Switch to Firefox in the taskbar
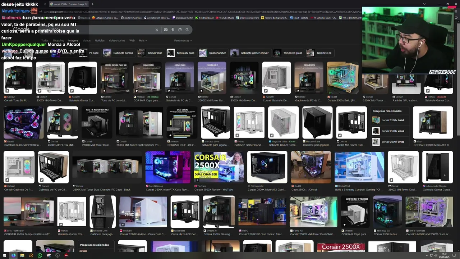Viewport: 460px width, 259px height. click(13, 255)
